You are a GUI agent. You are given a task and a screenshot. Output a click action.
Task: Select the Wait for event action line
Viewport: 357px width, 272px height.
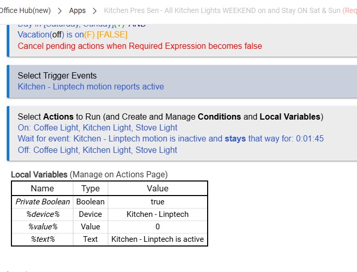click(171, 139)
